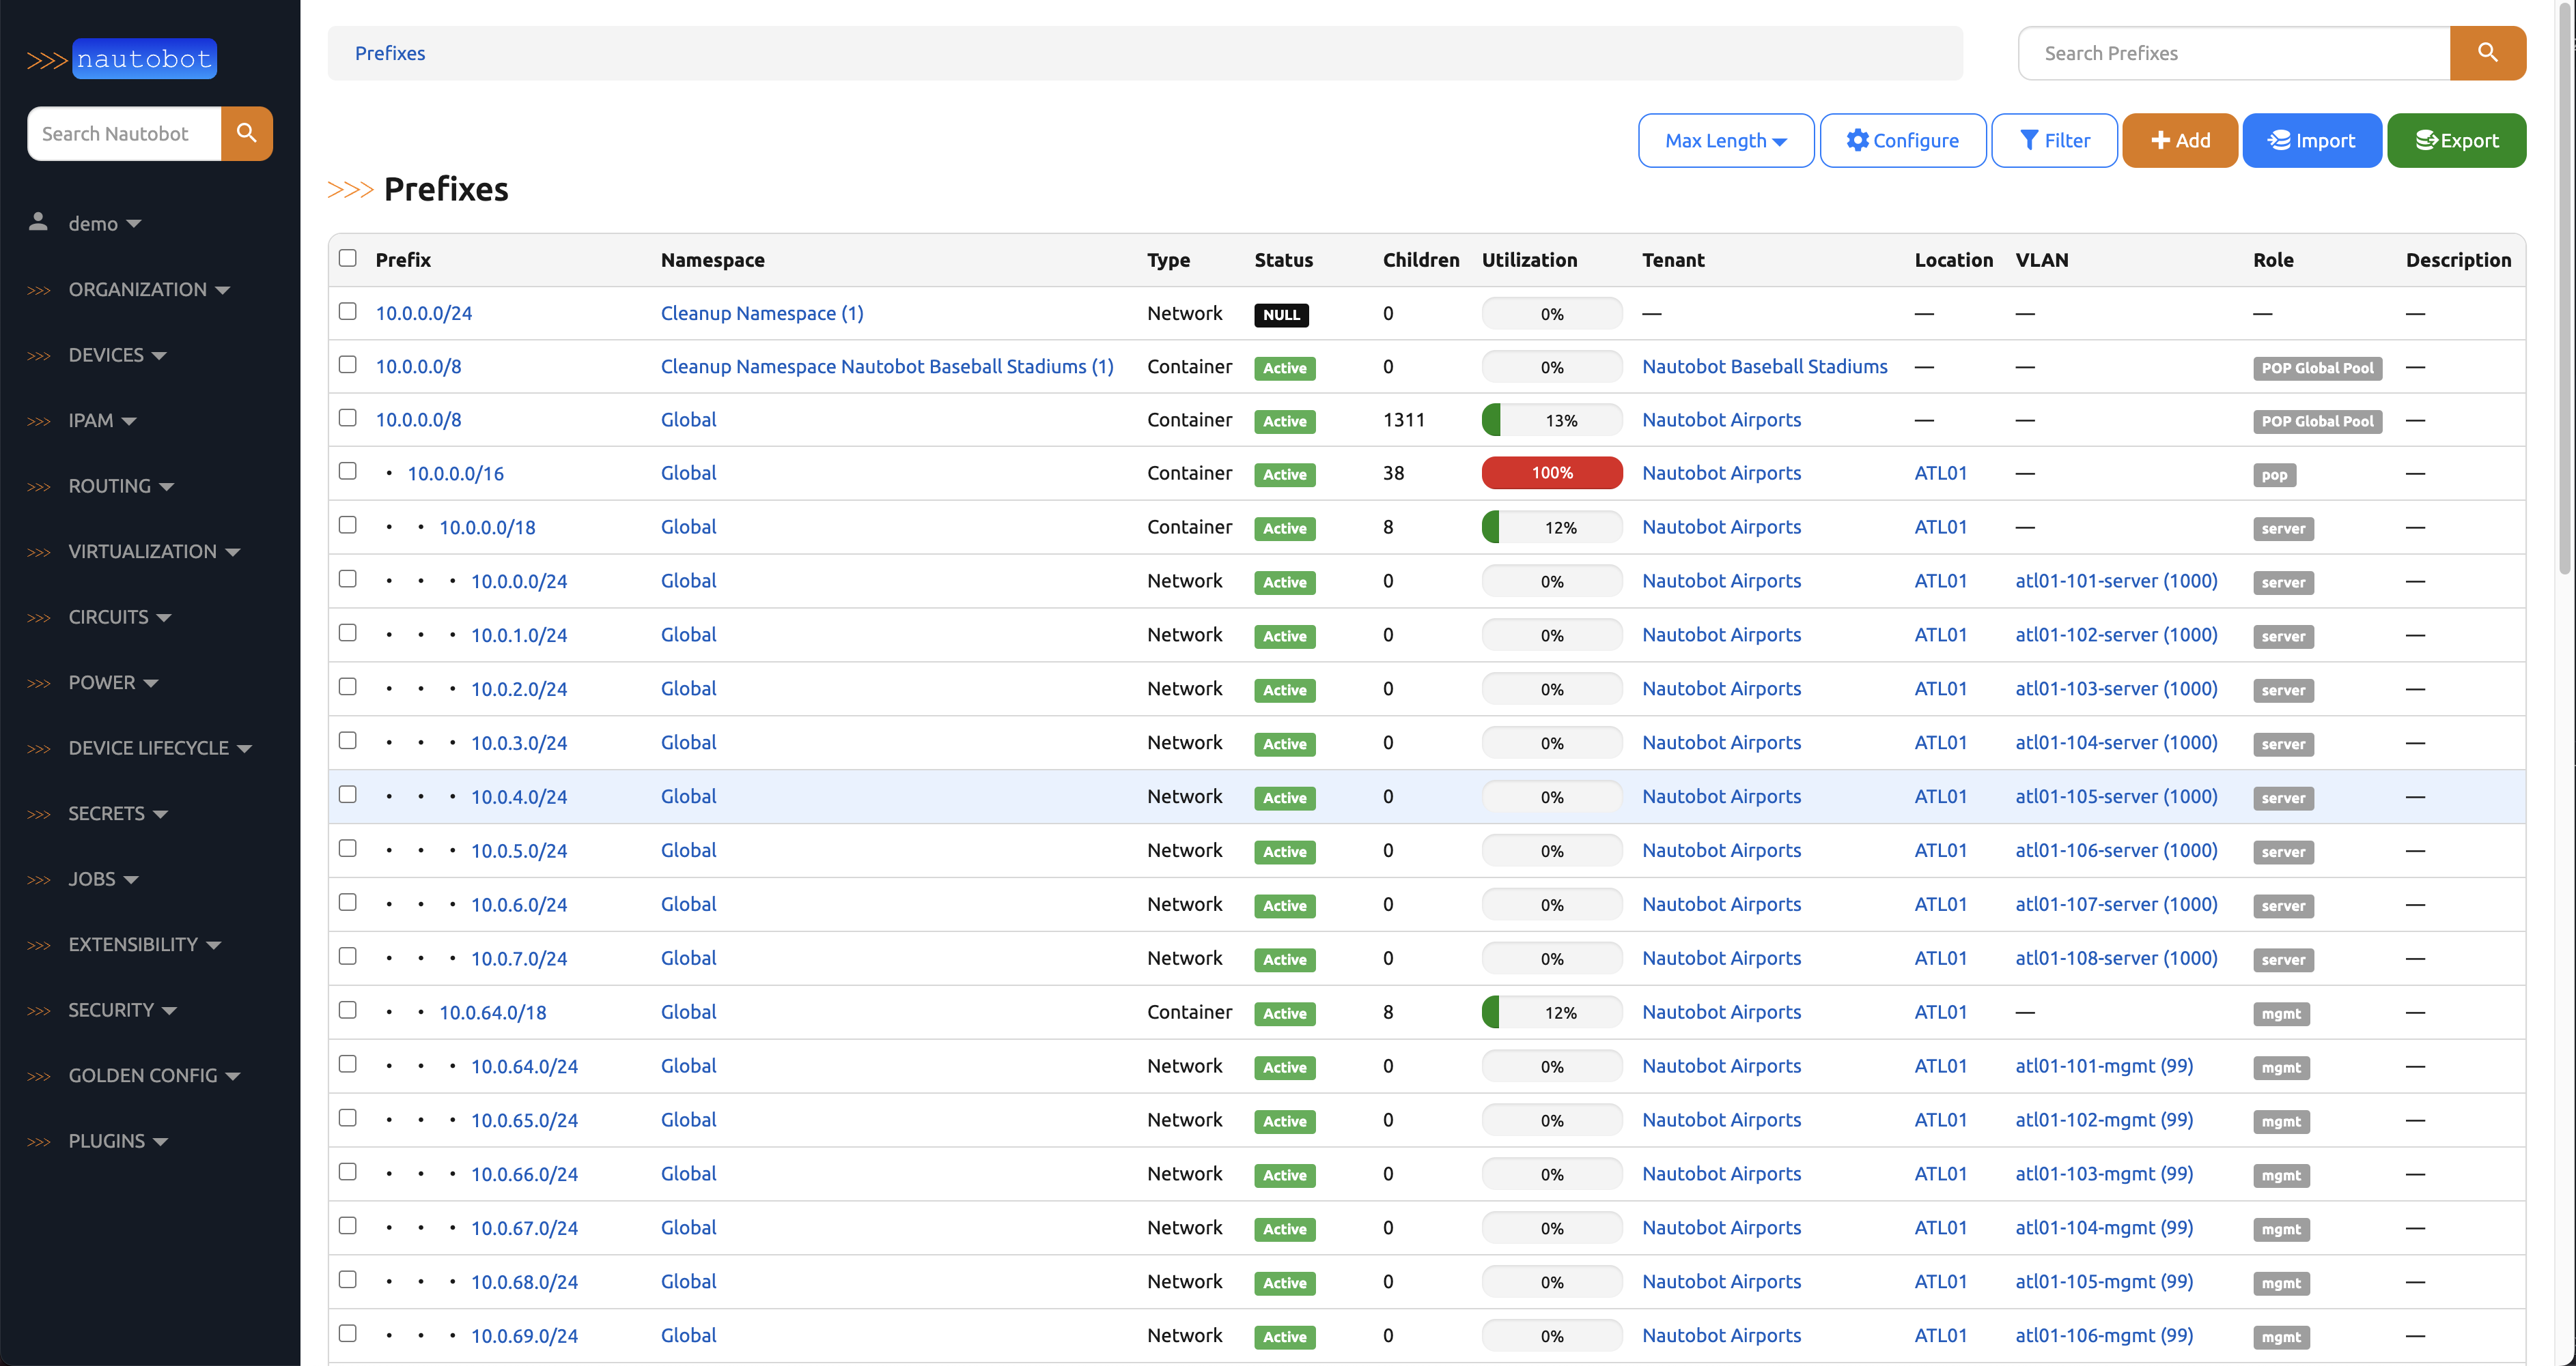The image size is (2576, 1366).
Task: Open the Nautobot Baseball Stadiums tenant link
Action: point(1764,366)
